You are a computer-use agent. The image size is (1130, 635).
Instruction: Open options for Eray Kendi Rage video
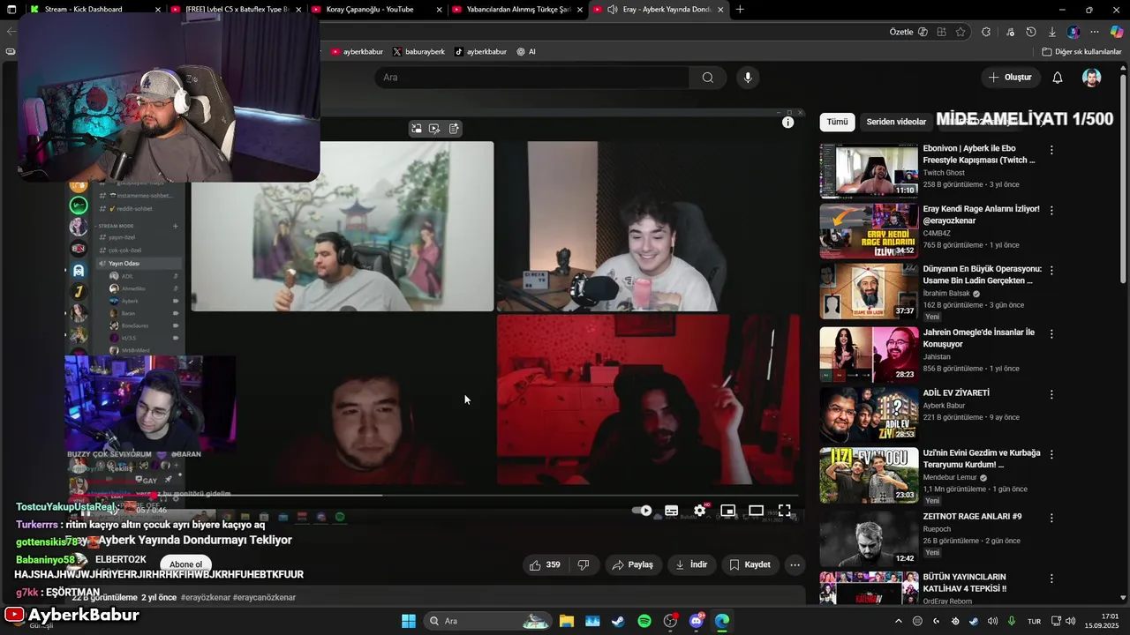(1051, 210)
